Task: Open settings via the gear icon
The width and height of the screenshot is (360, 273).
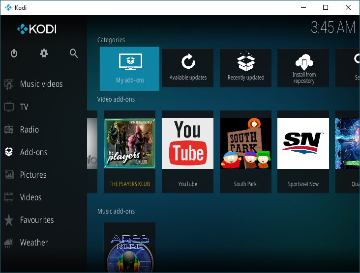Action: click(44, 54)
